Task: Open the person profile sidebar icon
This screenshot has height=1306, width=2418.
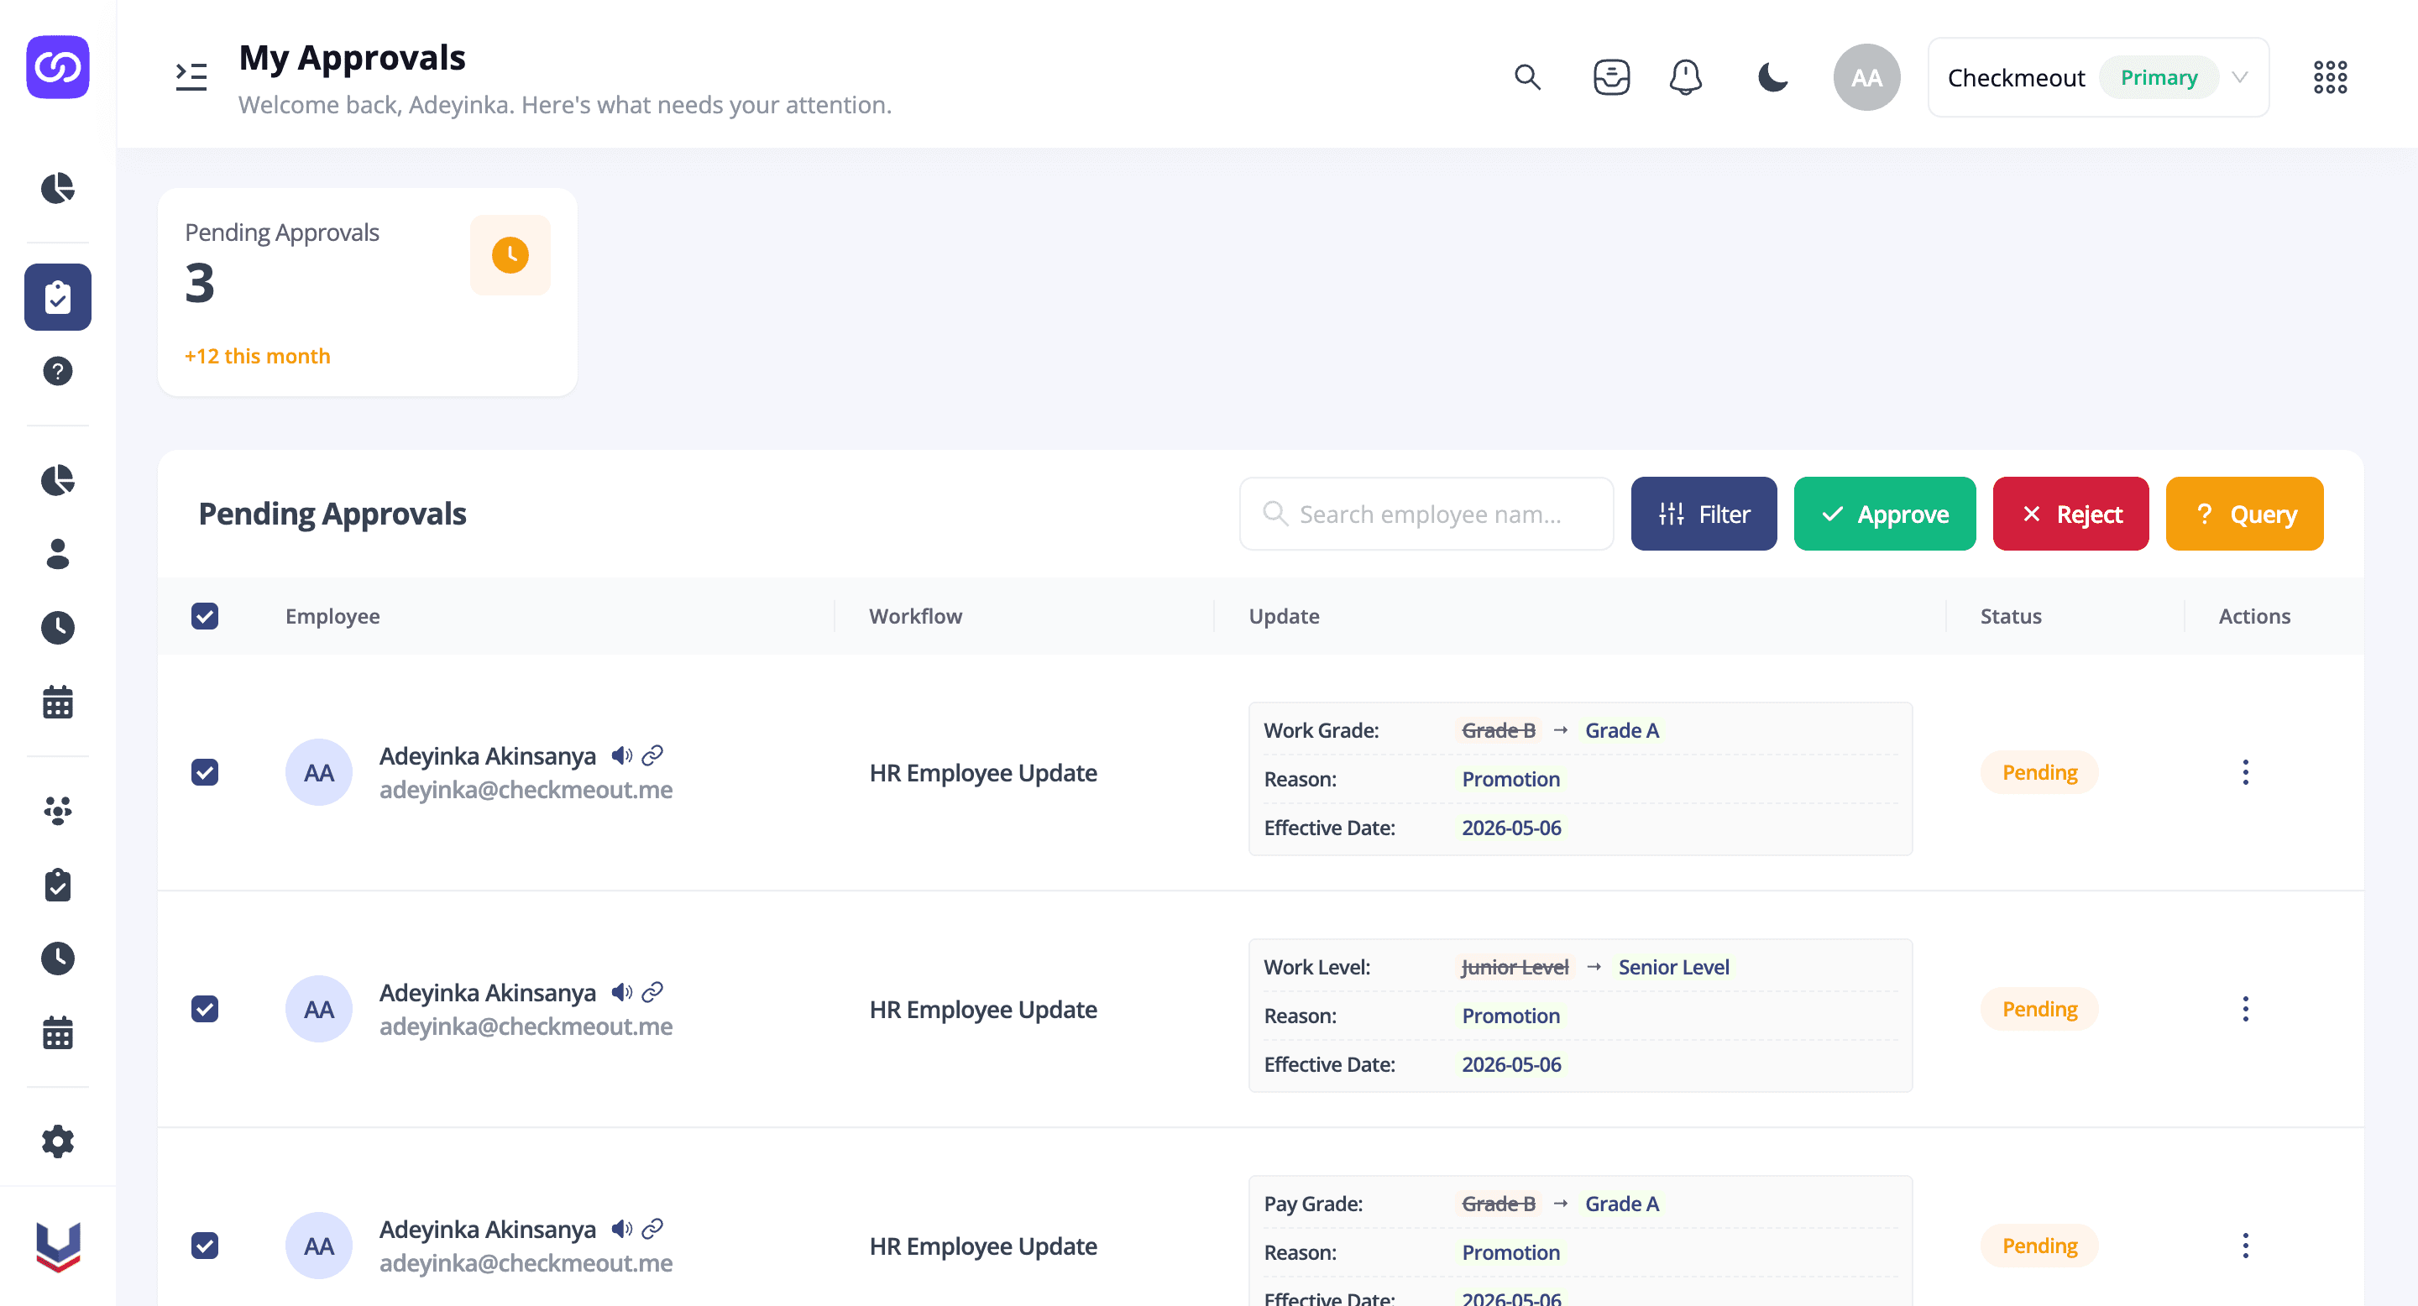Action: pyautogui.click(x=57, y=554)
